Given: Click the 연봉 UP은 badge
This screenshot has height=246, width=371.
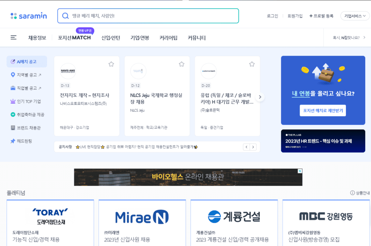Looking at the screenshot, I should [x=85, y=31].
